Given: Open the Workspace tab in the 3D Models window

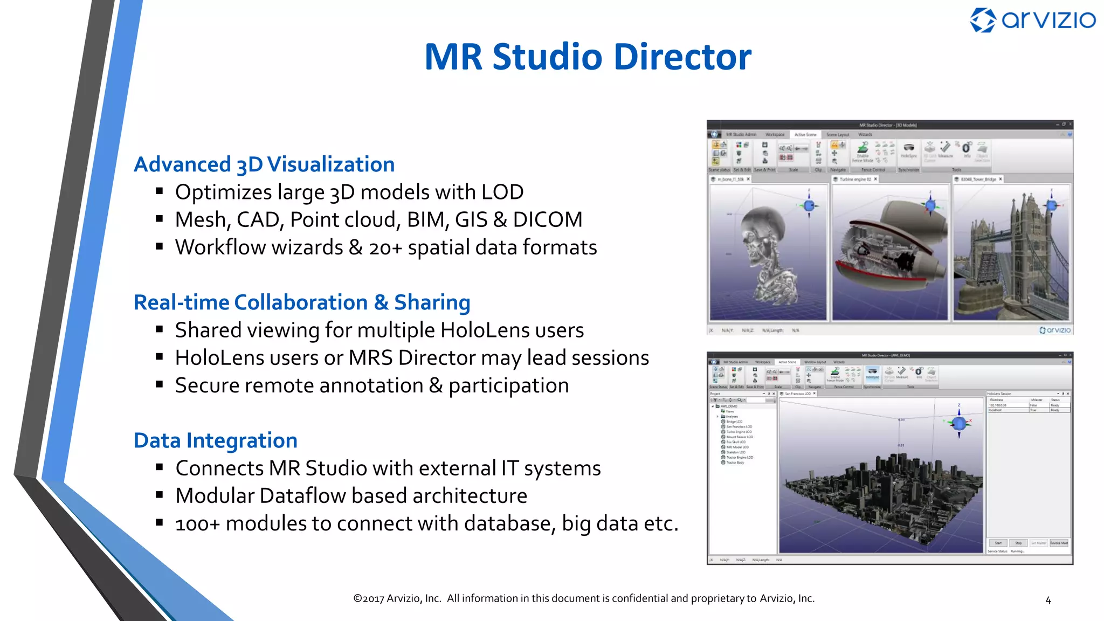Looking at the screenshot, I should pyautogui.click(x=775, y=134).
